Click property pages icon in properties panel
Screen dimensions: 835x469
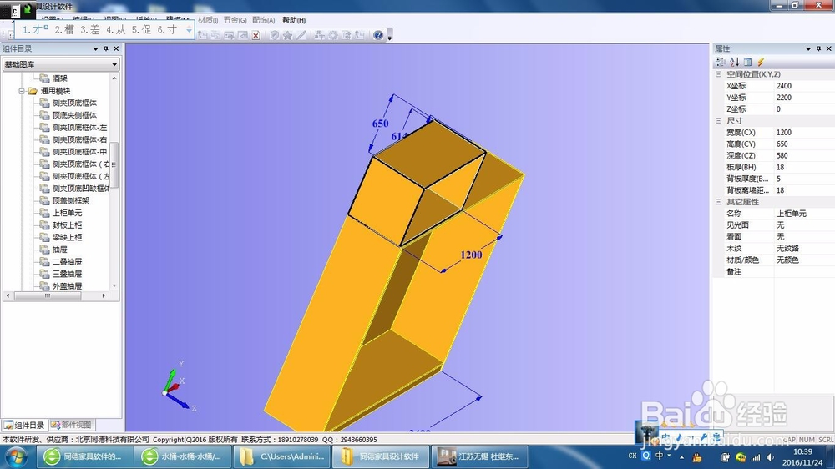pyautogui.click(x=747, y=63)
